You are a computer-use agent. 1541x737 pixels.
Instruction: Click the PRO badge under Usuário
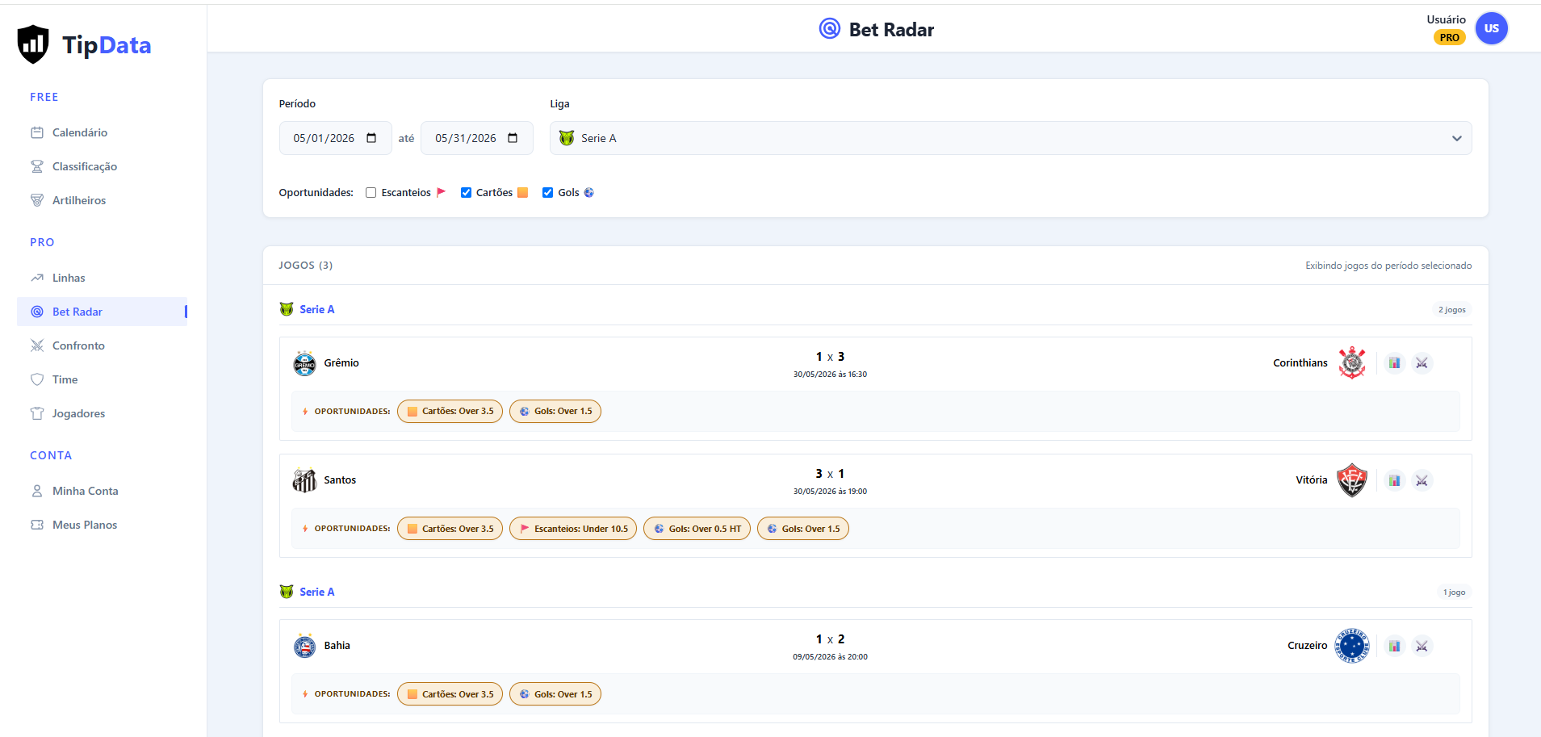(1449, 37)
